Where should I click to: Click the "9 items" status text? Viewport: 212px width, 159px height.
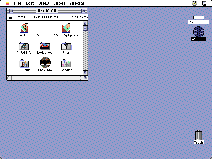pos(19,17)
